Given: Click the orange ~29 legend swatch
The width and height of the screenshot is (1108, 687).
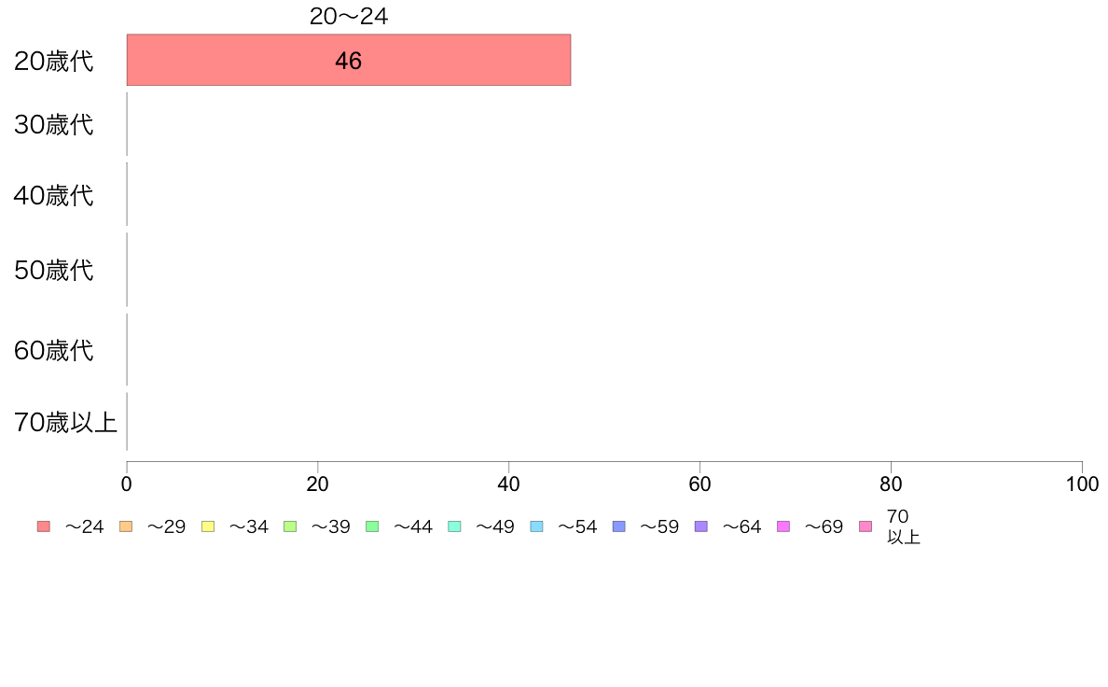Looking at the screenshot, I should [126, 526].
